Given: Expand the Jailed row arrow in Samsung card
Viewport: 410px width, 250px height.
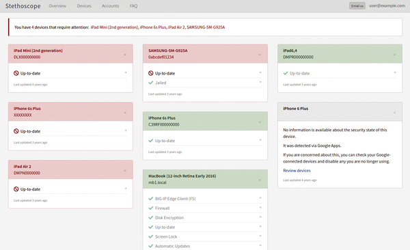Looking at the screenshot, I should 260,82.
